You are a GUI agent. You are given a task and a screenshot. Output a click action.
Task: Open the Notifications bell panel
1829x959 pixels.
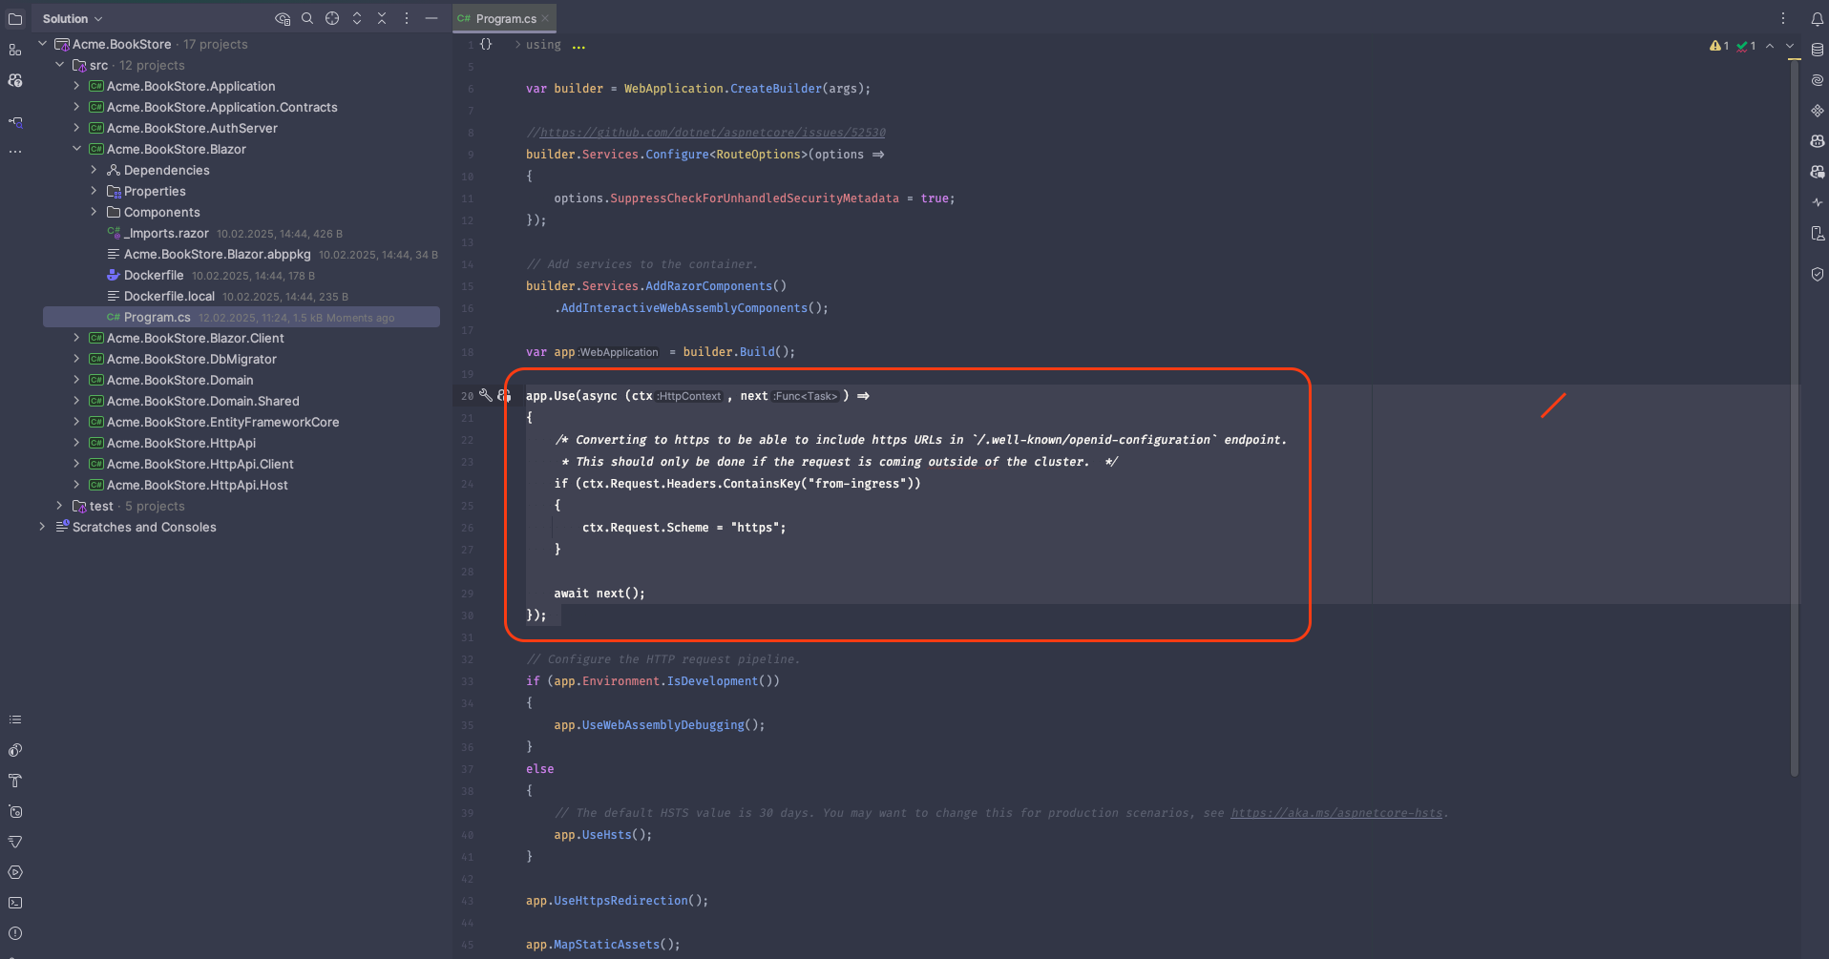click(1818, 19)
